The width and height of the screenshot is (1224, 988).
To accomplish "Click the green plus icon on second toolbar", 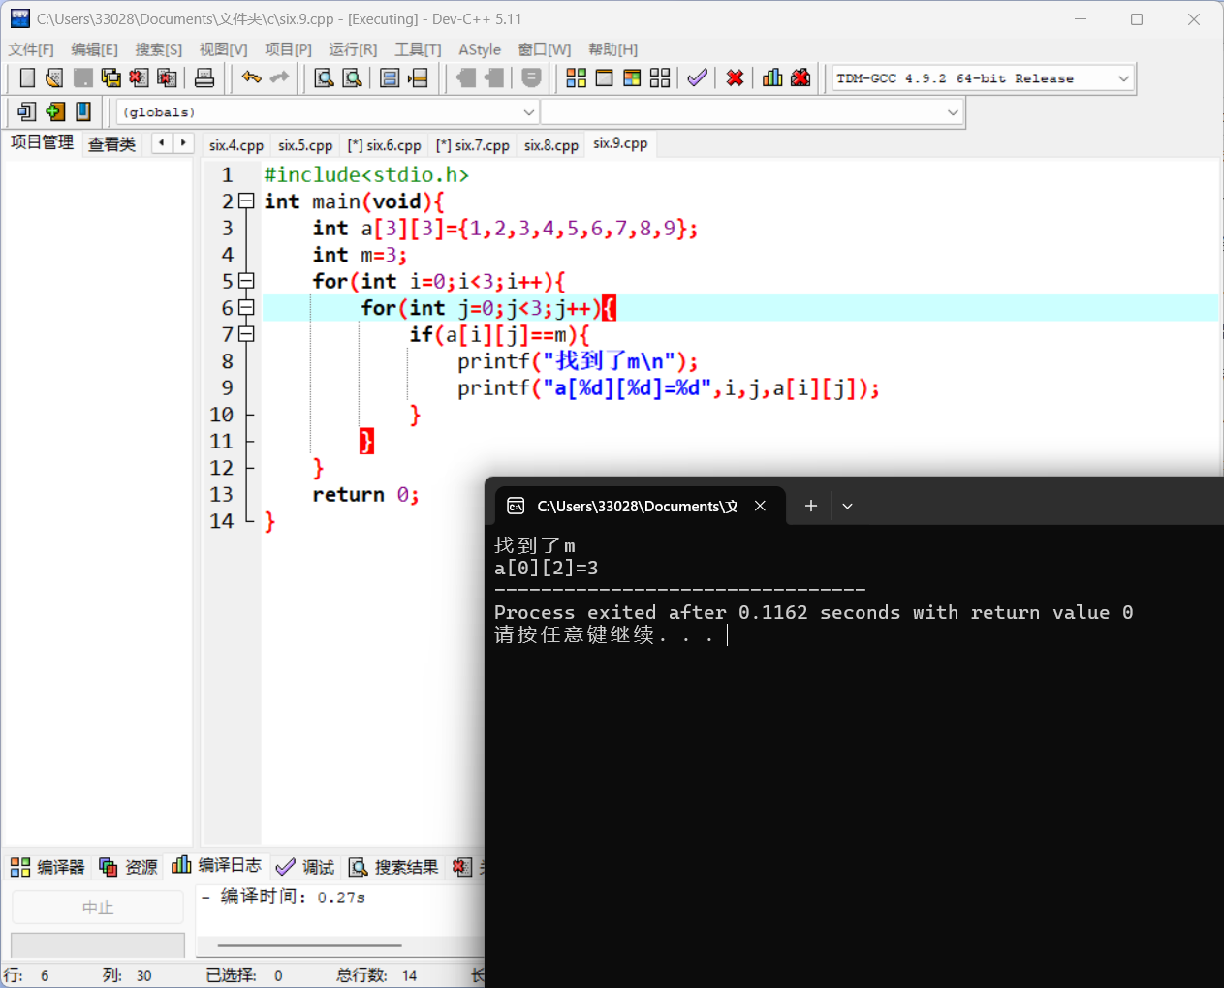I will pyautogui.click(x=55, y=111).
